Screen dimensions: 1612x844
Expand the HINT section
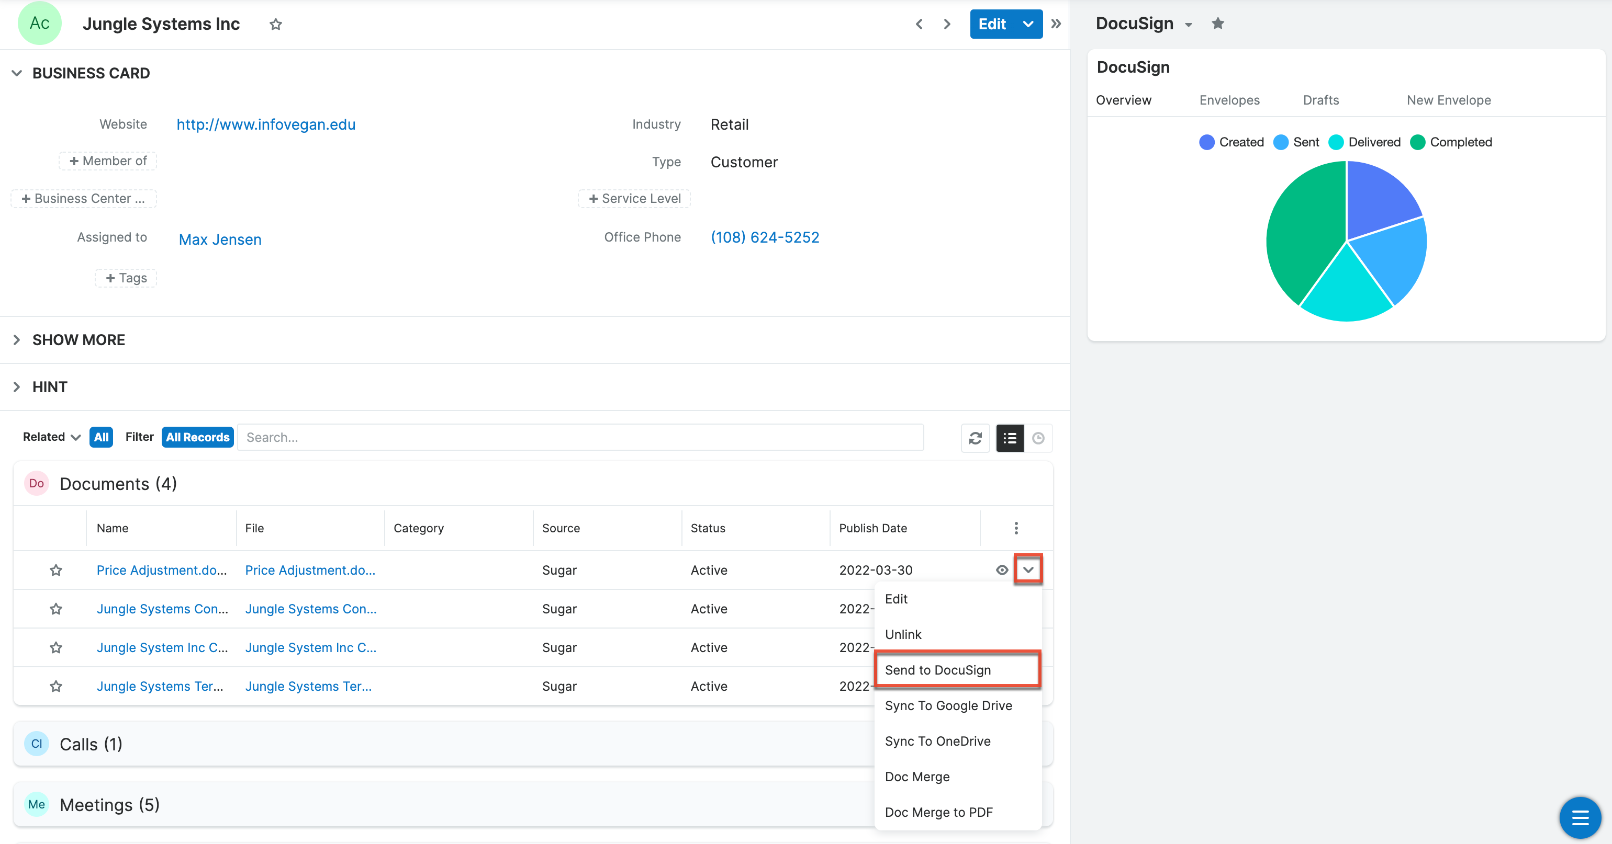click(17, 387)
